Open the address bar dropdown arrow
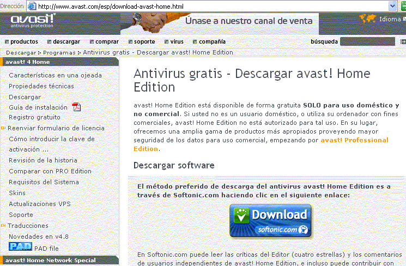This screenshot has height=266, width=406. point(392,6)
